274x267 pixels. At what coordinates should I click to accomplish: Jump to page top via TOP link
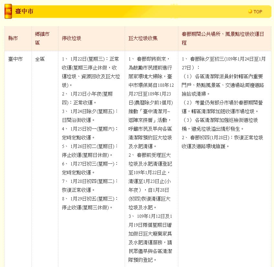click(x=258, y=12)
